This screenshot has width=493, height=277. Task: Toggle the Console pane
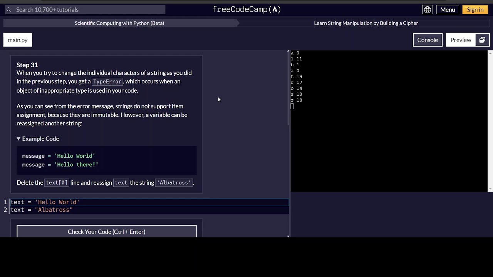(x=428, y=40)
